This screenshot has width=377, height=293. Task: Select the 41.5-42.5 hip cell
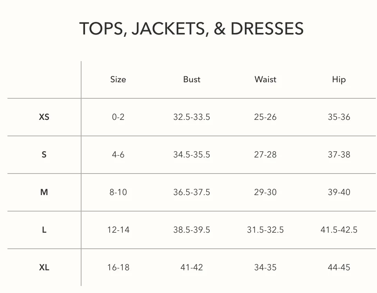339,230
